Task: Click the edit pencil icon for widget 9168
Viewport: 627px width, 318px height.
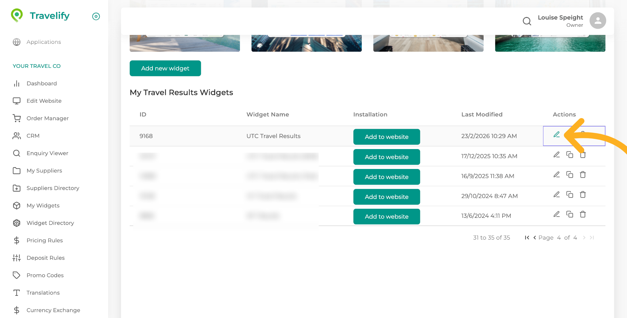Action: pyautogui.click(x=556, y=135)
